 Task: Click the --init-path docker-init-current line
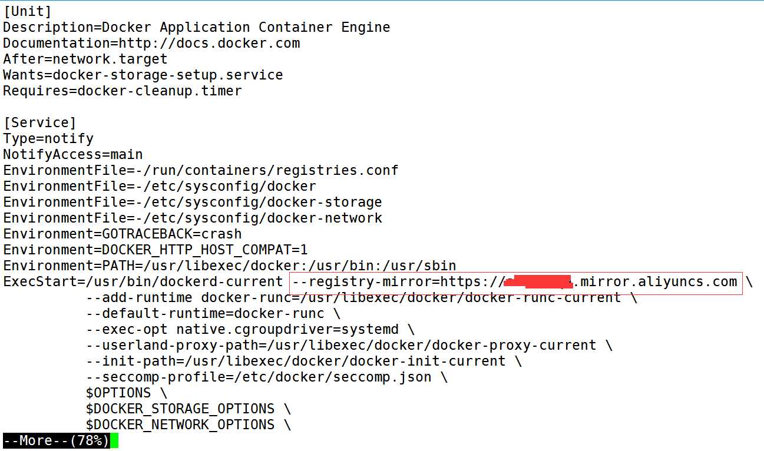(x=304, y=361)
